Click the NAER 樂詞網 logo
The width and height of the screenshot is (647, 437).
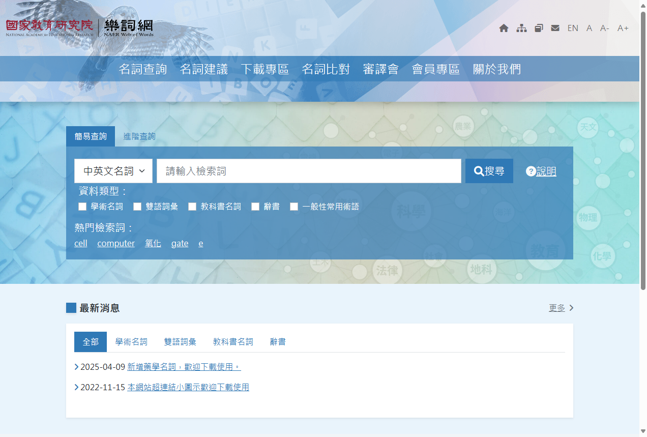[79, 28]
